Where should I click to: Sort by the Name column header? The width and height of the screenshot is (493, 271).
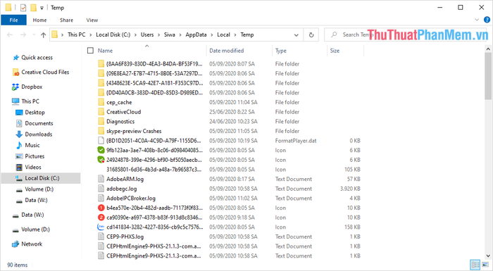coord(105,51)
